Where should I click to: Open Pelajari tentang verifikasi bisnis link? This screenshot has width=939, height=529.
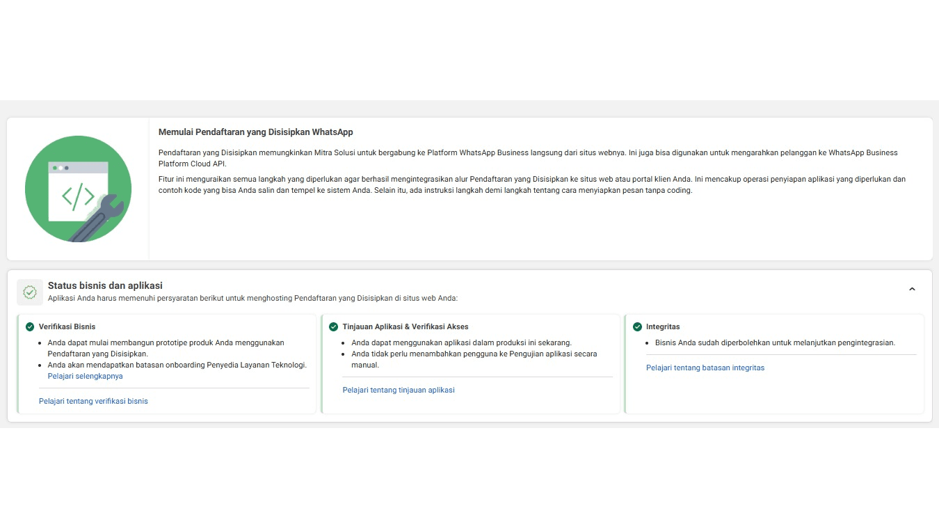click(93, 401)
